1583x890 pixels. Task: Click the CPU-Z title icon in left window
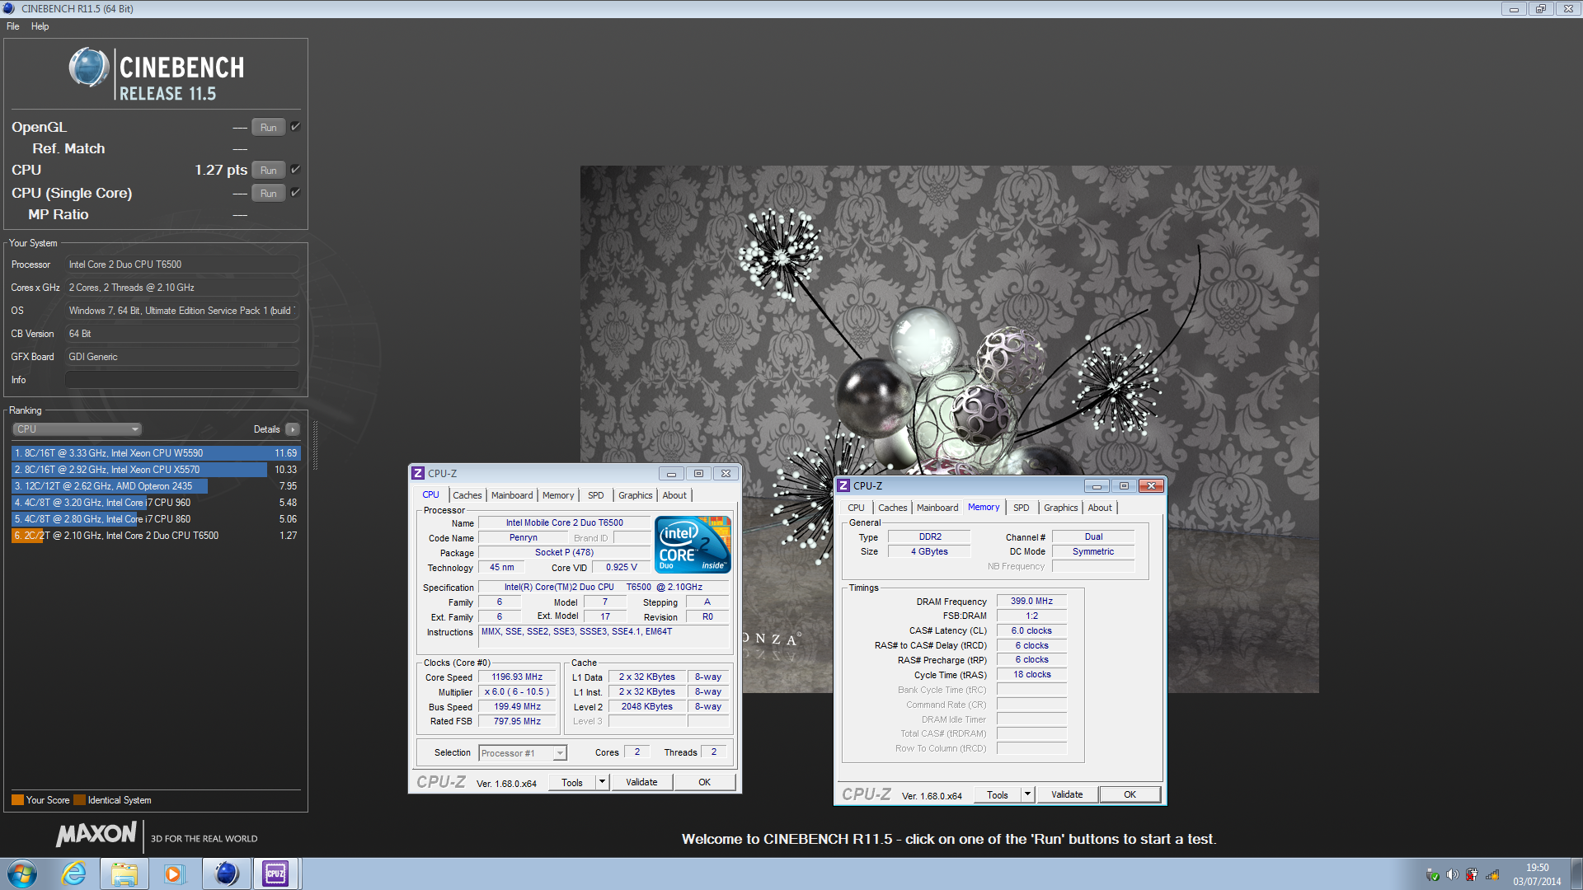pyautogui.click(x=418, y=473)
